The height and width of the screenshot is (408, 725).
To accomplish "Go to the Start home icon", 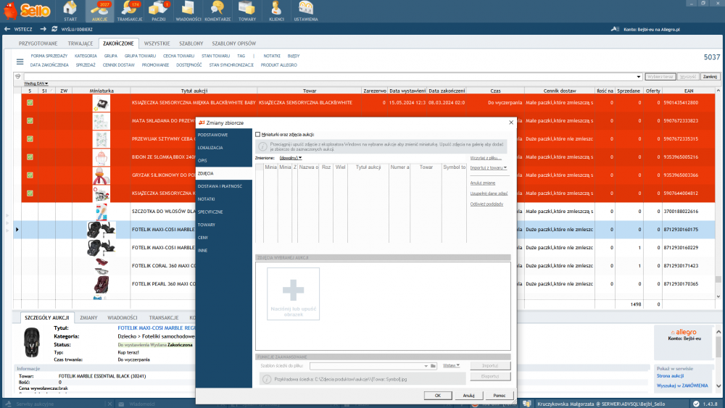I will point(70,10).
